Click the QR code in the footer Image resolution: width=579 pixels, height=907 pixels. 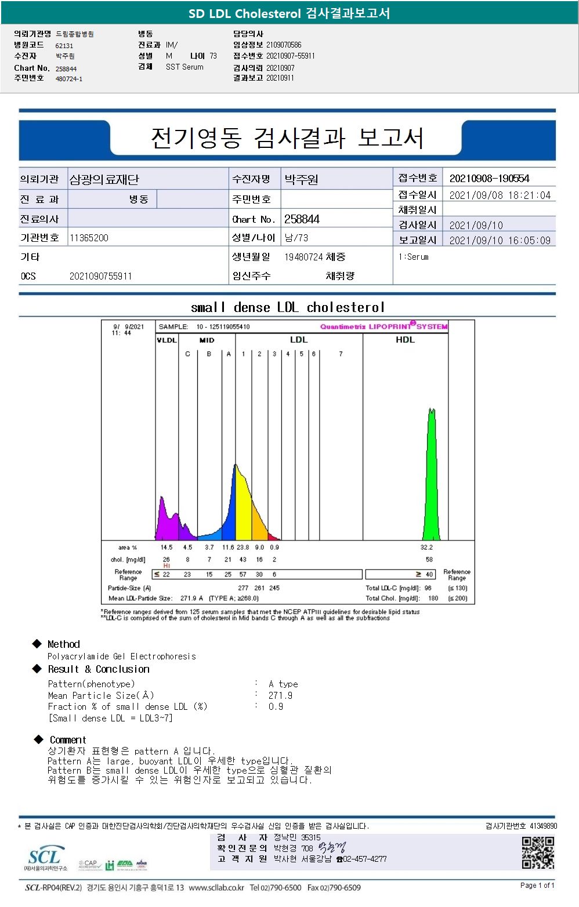[538, 852]
